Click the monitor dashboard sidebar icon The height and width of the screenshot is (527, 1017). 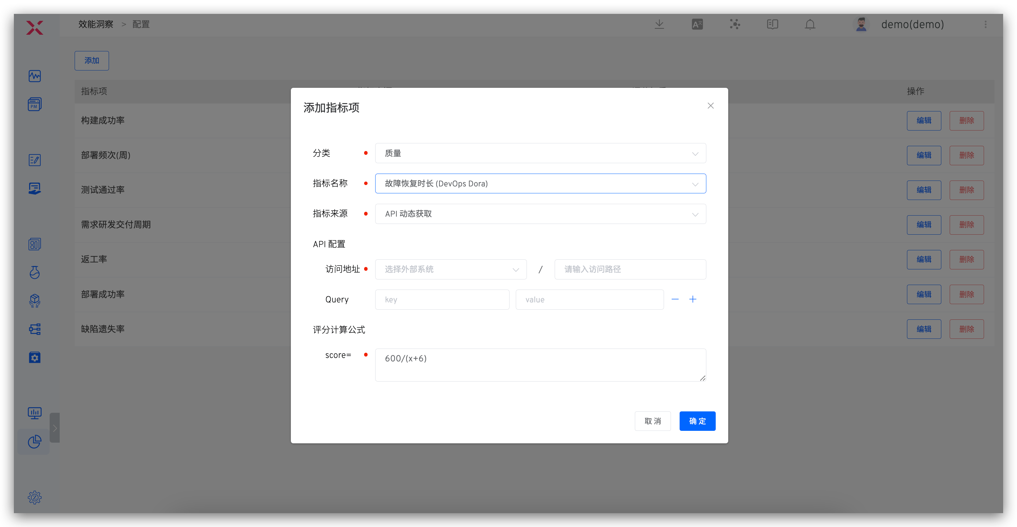pos(35,413)
